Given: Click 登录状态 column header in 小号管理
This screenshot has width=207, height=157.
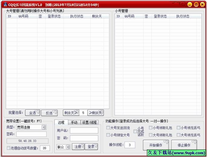Looking at the screenshot, I should [x=161, y=16].
